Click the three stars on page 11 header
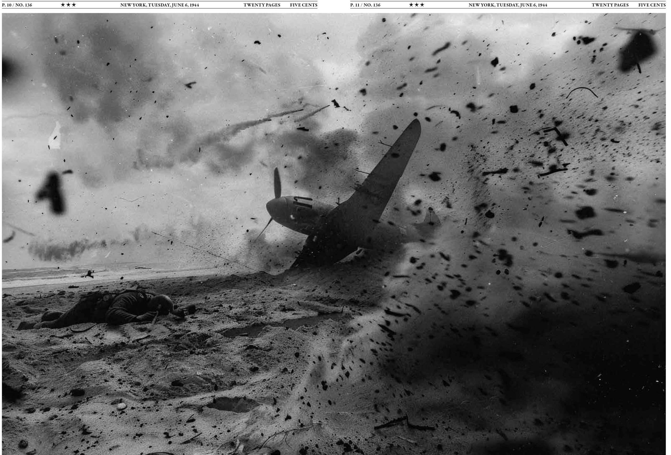This screenshot has width=671, height=455. pyautogui.click(x=417, y=5)
